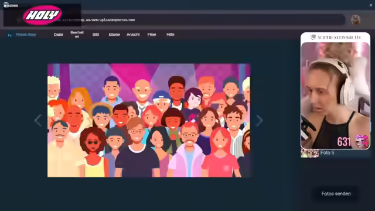Expand the Filter menu

pos(152,35)
